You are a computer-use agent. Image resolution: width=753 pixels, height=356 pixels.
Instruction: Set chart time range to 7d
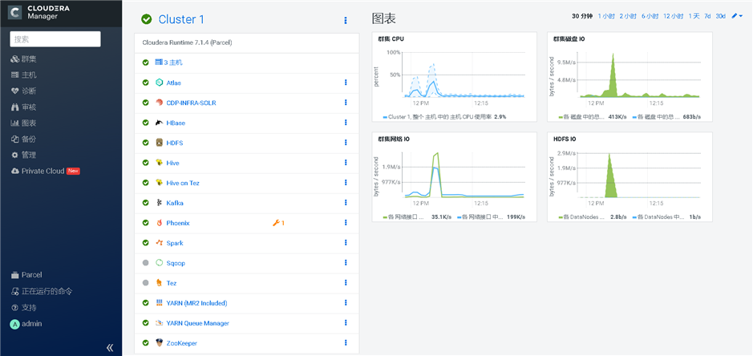tap(707, 16)
